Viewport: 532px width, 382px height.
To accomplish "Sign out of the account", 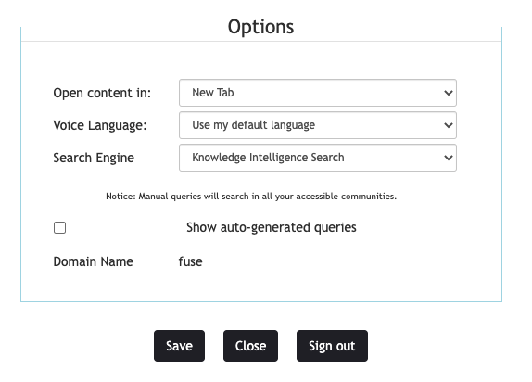I will [x=332, y=346].
